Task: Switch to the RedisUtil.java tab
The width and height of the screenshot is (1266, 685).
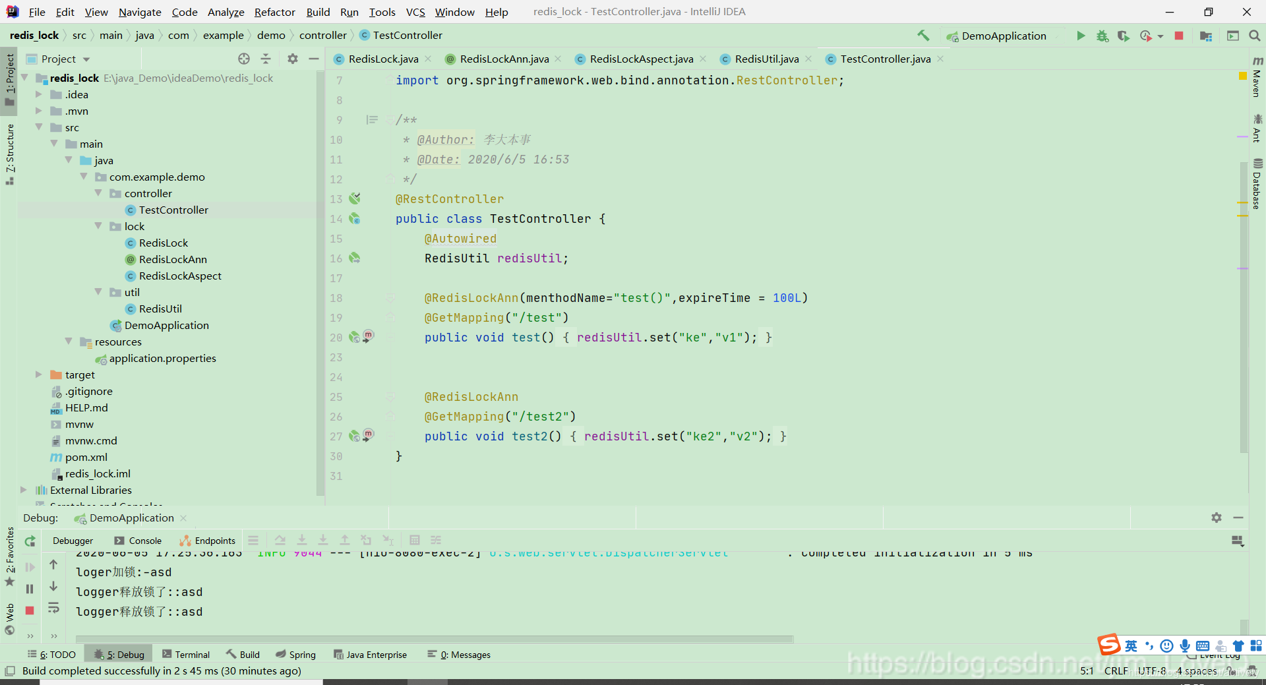Action: 766,59
